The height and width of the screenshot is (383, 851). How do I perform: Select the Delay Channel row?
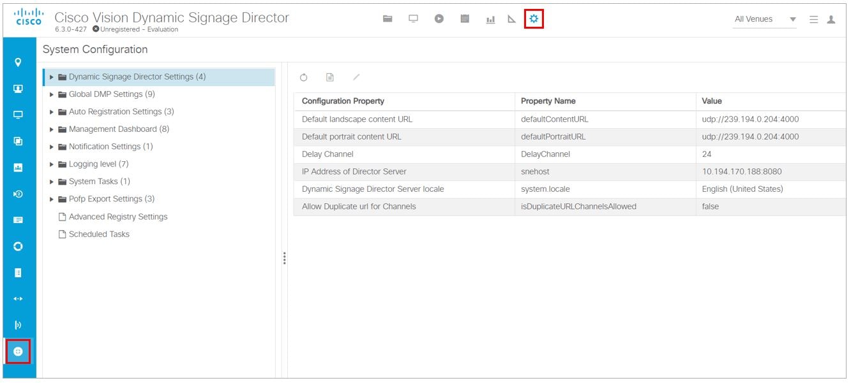pos(569,154)
